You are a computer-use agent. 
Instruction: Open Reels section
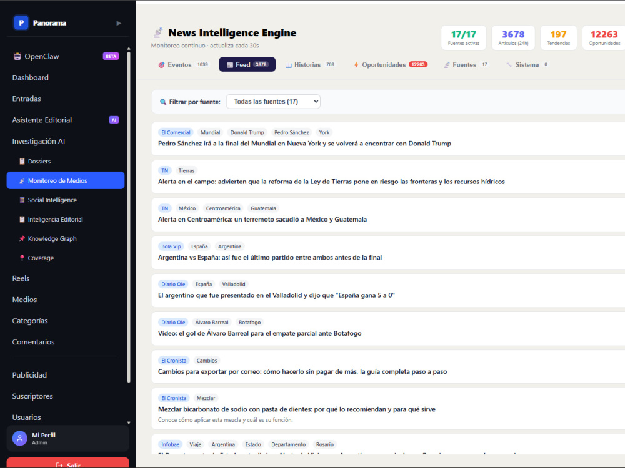(21, 278)
